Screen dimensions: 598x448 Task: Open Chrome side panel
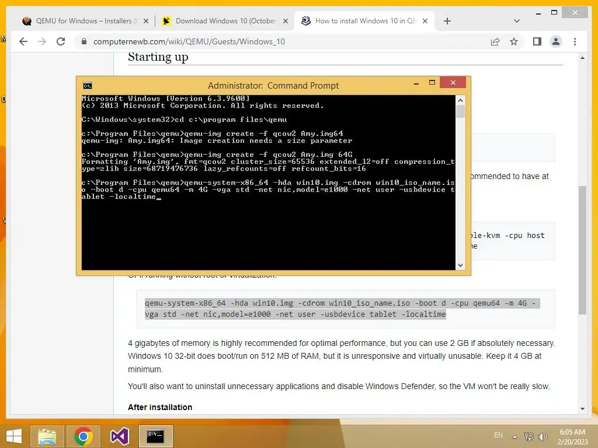coord(537,41)
